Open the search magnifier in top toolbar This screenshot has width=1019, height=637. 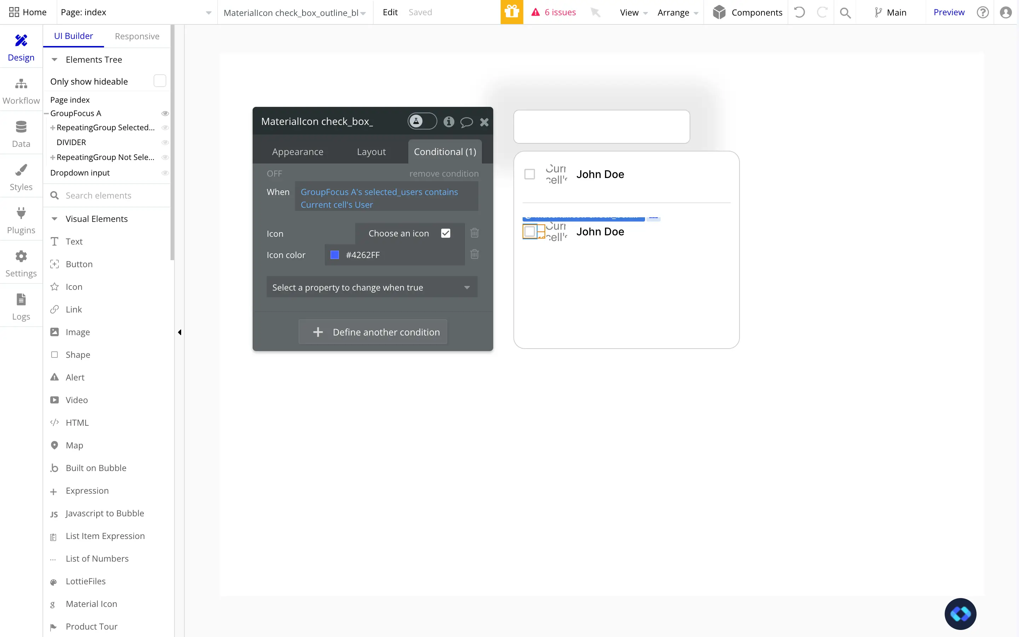pyautogui.click(x=845, y=13)
